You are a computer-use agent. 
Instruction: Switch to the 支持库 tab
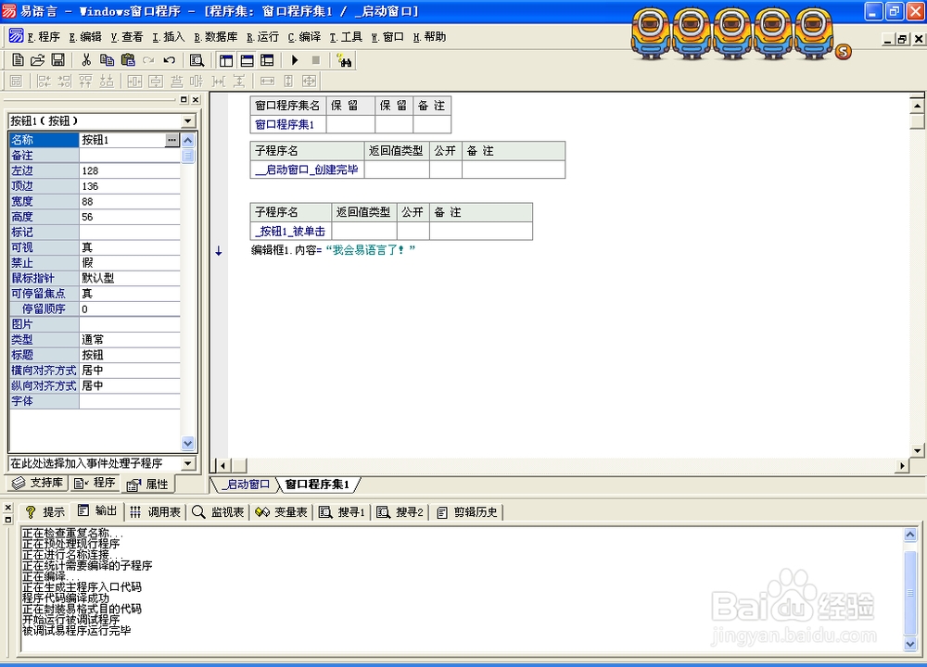pyautogui.click(x=37, y=483)
